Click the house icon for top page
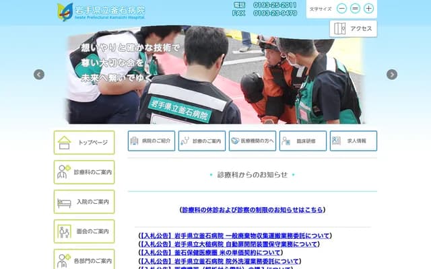 click(x=65, y=143)
